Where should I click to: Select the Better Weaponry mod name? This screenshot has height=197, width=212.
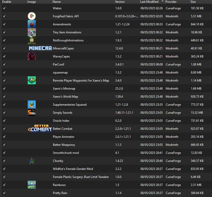(64, 145)
